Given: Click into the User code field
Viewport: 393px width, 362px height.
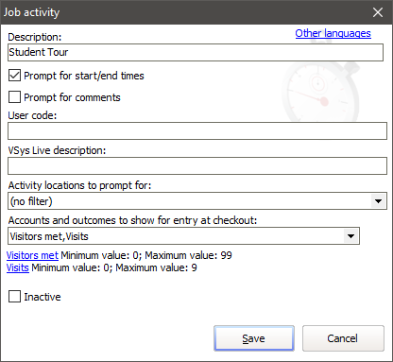Looking at the screenshot, I should click(197, 131).
